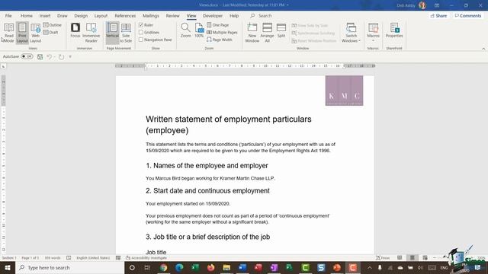The height and width of the screenshot is (274, 488).
Task: Open SharePoint Properties
Action: tap(394, 30)
